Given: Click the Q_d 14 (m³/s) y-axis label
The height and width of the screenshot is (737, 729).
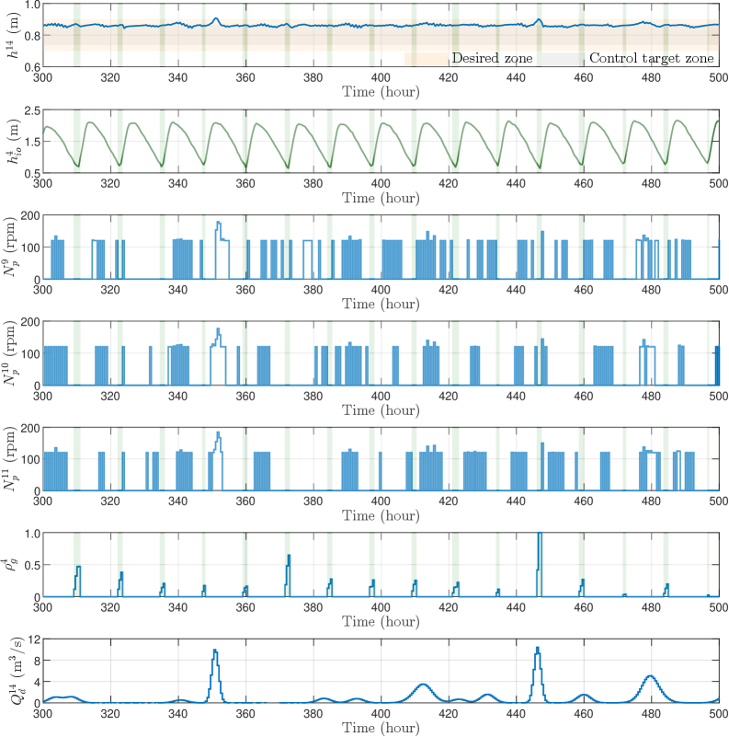Looking at the screenshot, I should [x=16, y=671].
